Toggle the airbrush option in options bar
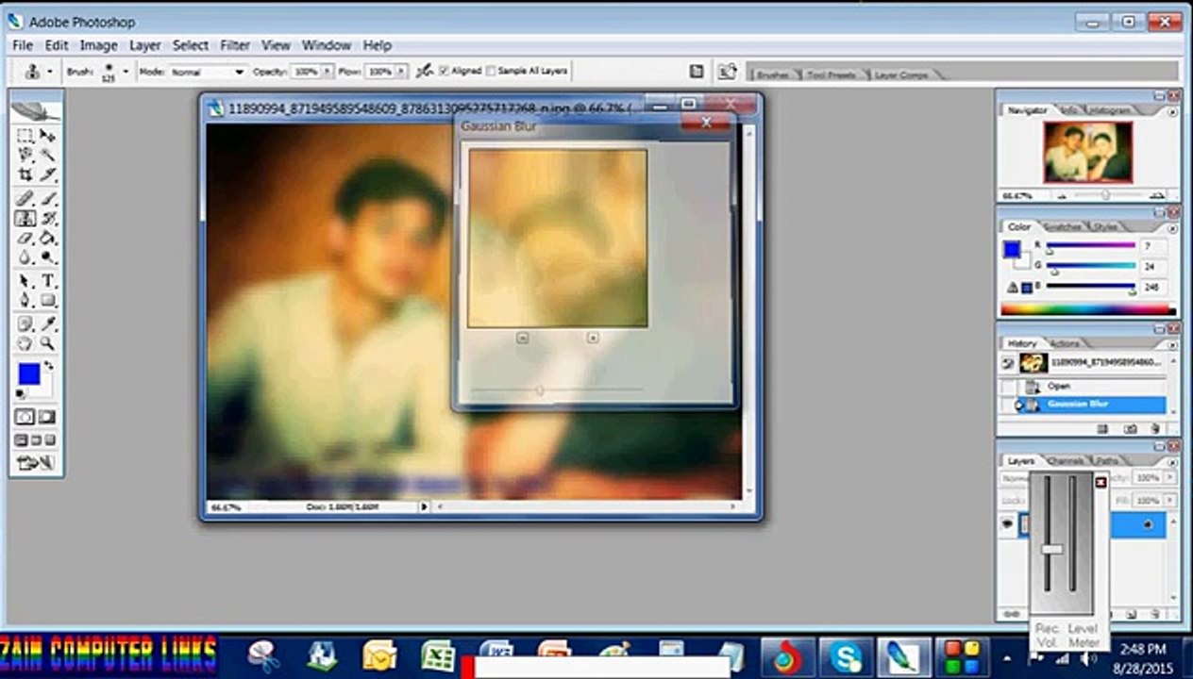 click(426, 71)
